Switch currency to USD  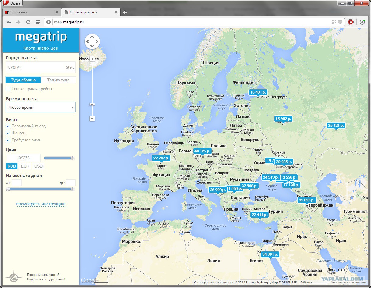click(38, 166)
